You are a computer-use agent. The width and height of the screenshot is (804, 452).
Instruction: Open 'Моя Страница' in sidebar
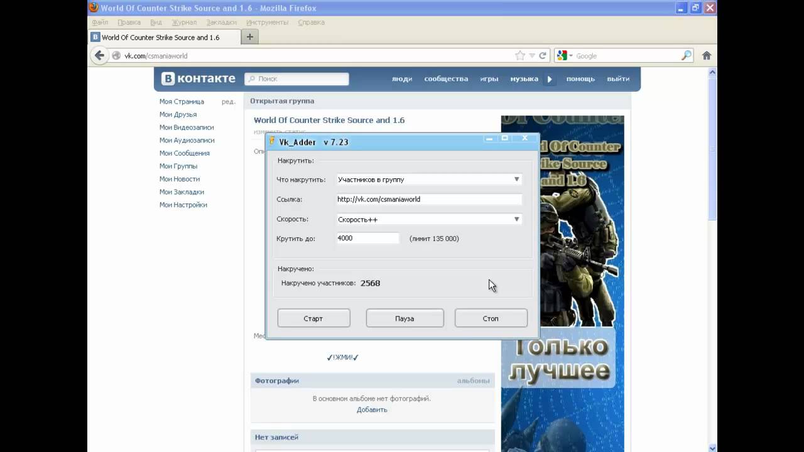point(182,102)
